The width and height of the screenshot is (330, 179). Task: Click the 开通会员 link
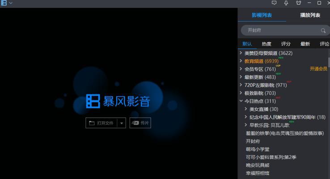[319, 69]
